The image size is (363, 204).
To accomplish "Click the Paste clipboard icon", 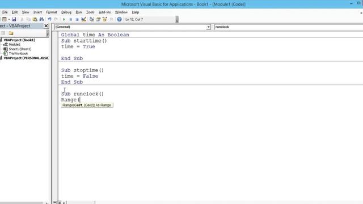I will tap(35, 19).
